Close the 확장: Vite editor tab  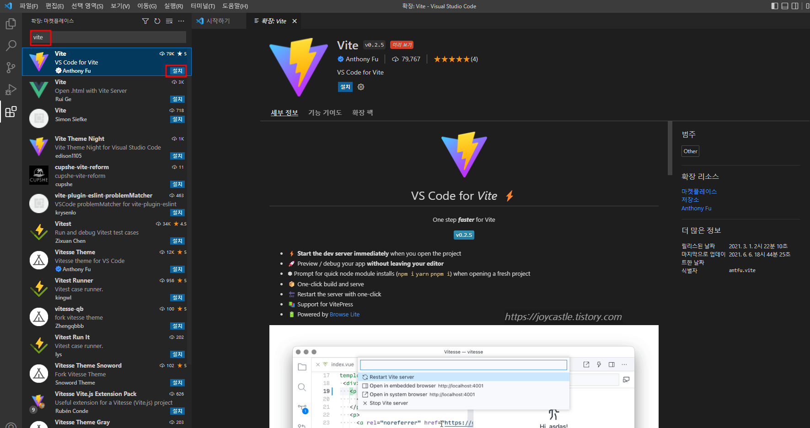(295, 21)
